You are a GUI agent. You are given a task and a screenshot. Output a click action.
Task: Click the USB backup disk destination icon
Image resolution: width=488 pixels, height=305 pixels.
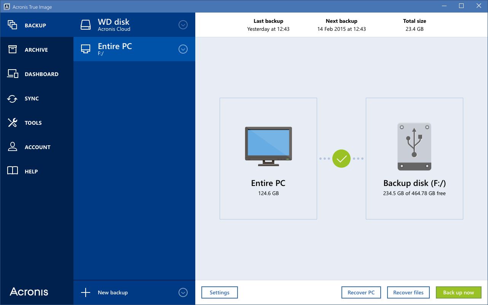[x=415, y=146]
